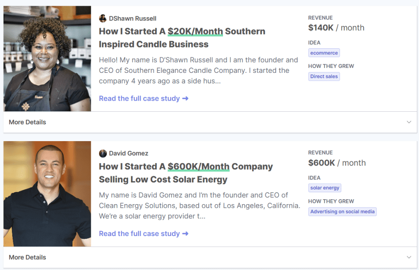Click the Advertising on social media tag

point(342,211)
